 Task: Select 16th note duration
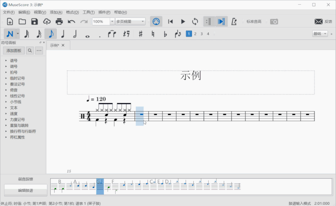[x=39, y=34]
